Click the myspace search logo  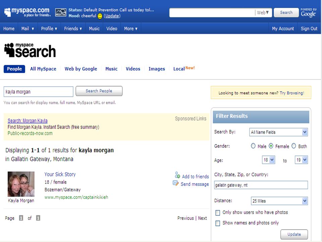point(30,50)
